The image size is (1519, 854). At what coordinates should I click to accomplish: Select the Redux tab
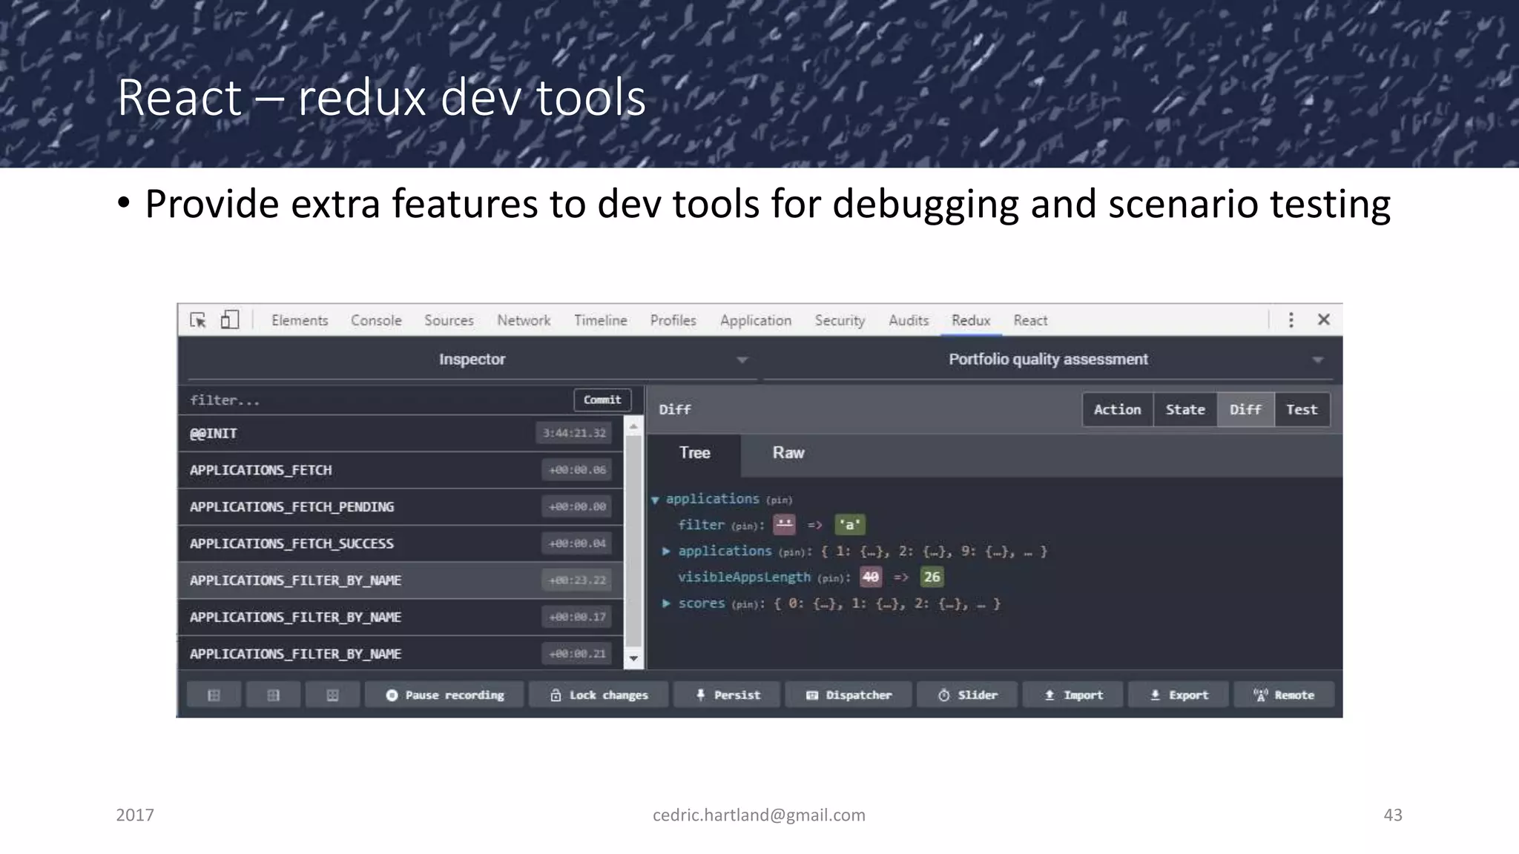[971, 320]
